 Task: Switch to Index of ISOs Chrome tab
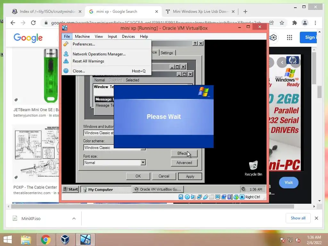click(47, 12)
